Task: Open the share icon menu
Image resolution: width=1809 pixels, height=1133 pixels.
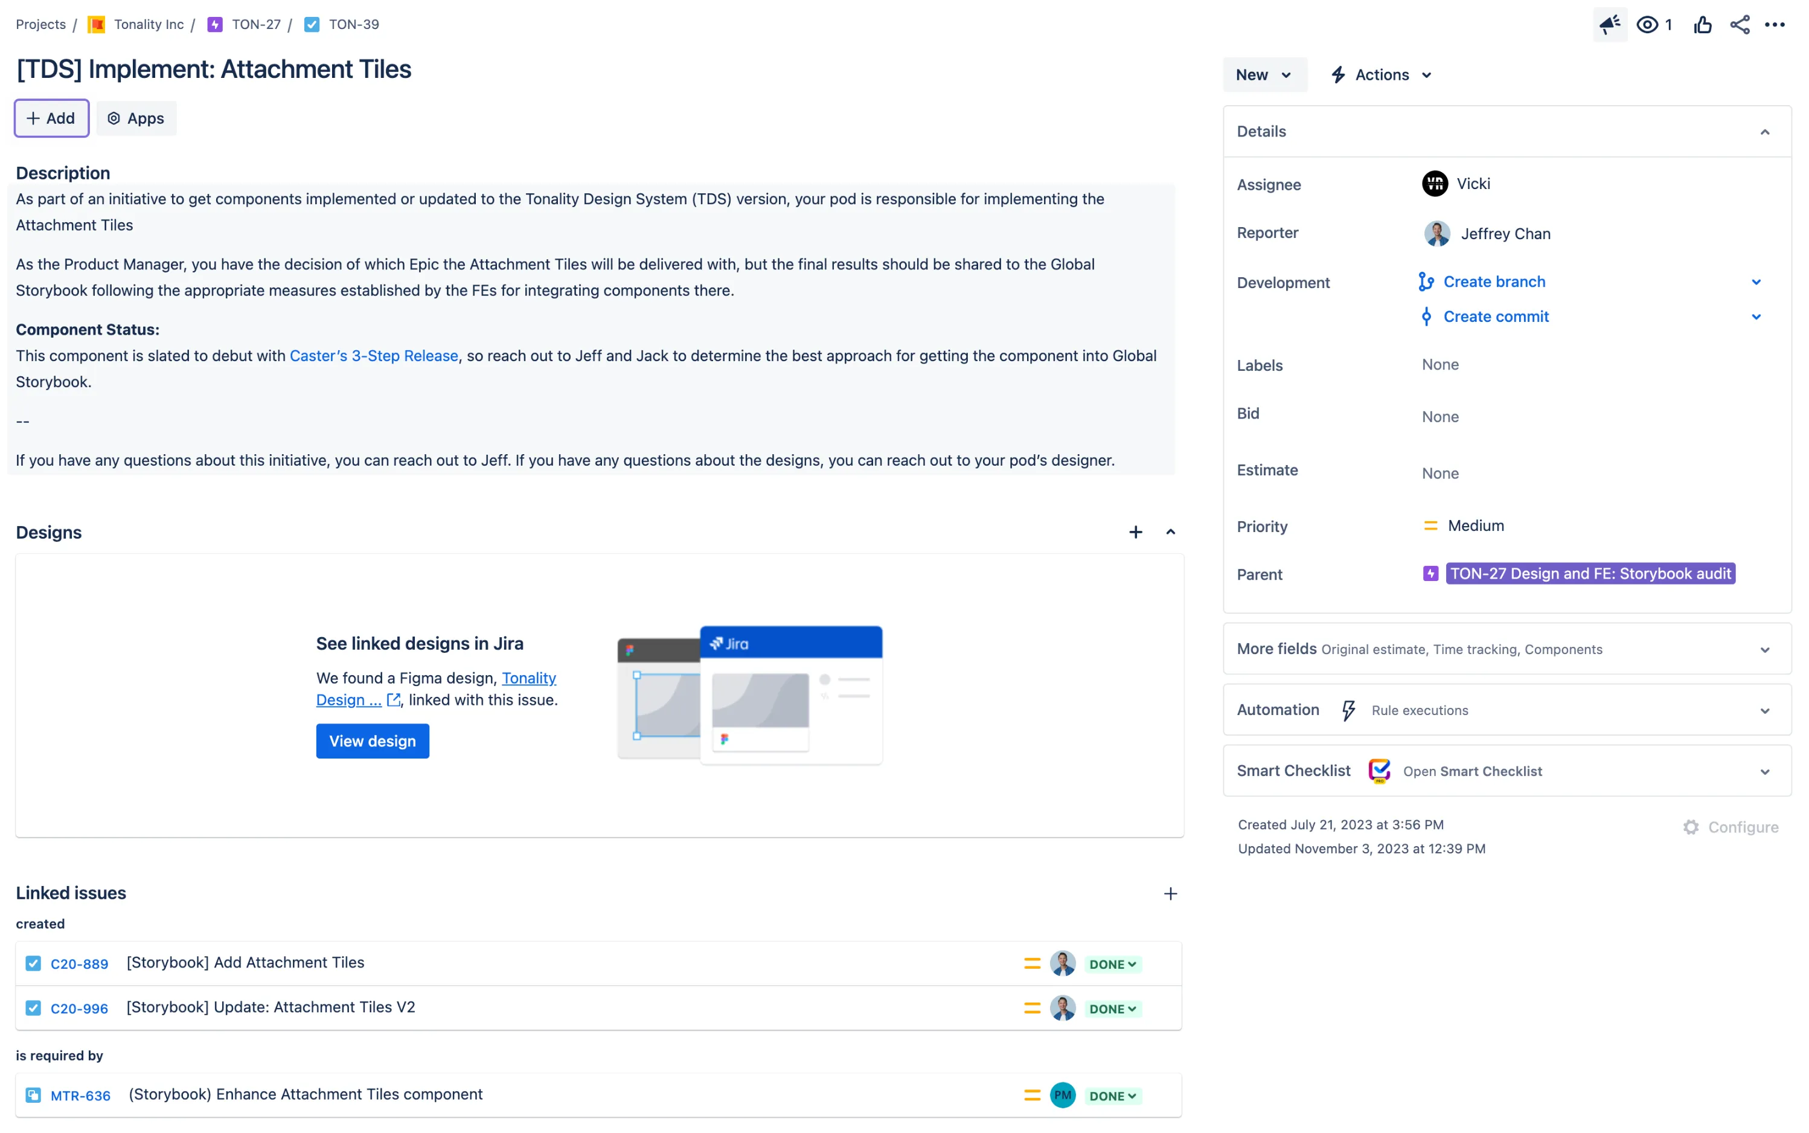Action: (x=1740, y=25)
